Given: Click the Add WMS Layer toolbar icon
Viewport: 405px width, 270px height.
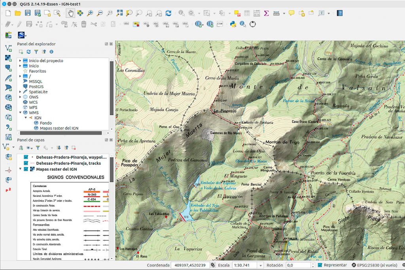Looking at the screenshot, I should click(x=8, y=97).
